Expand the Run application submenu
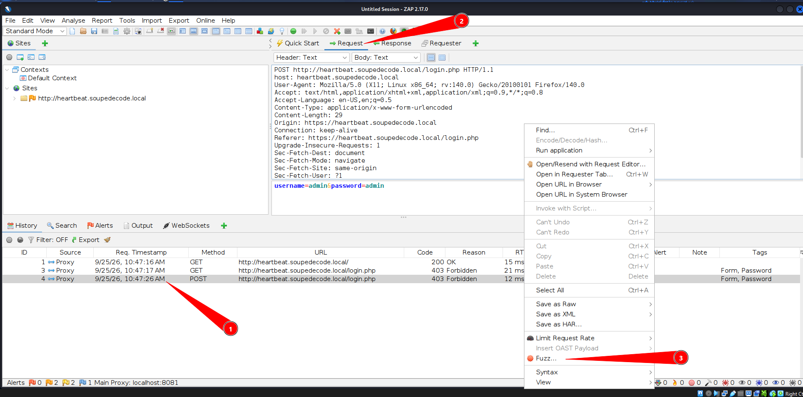Viewport: 803px width, 397px height. coord(589,150)
